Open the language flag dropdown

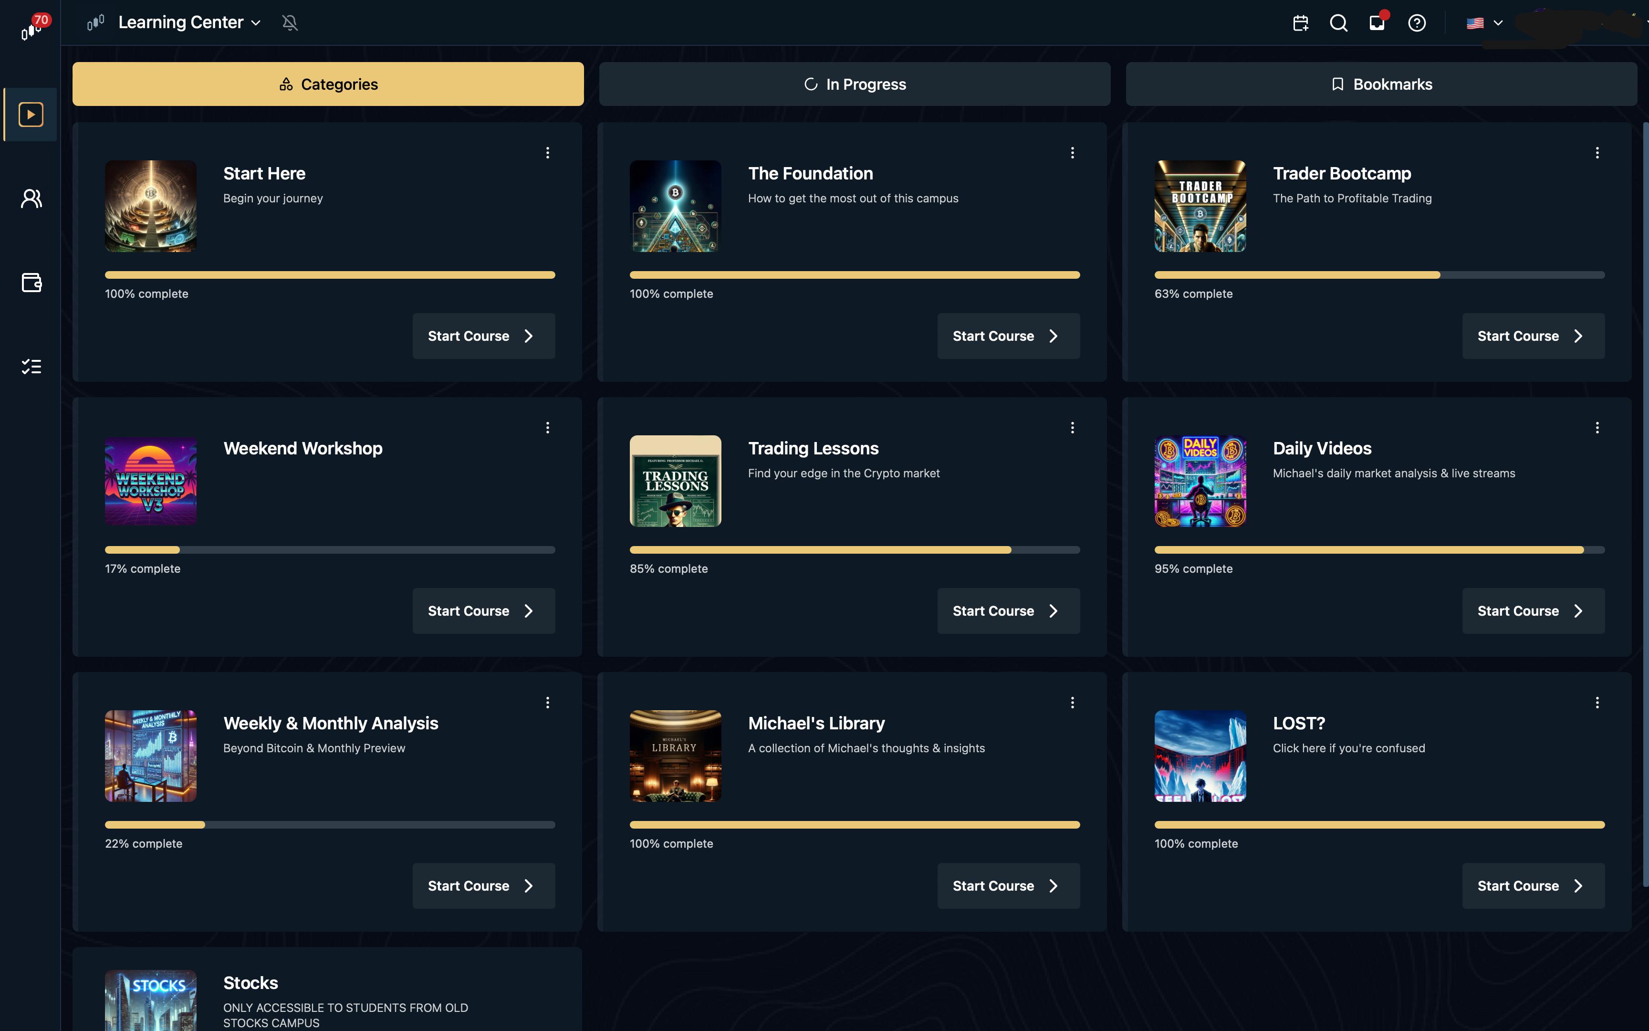tap(1484, 23)
